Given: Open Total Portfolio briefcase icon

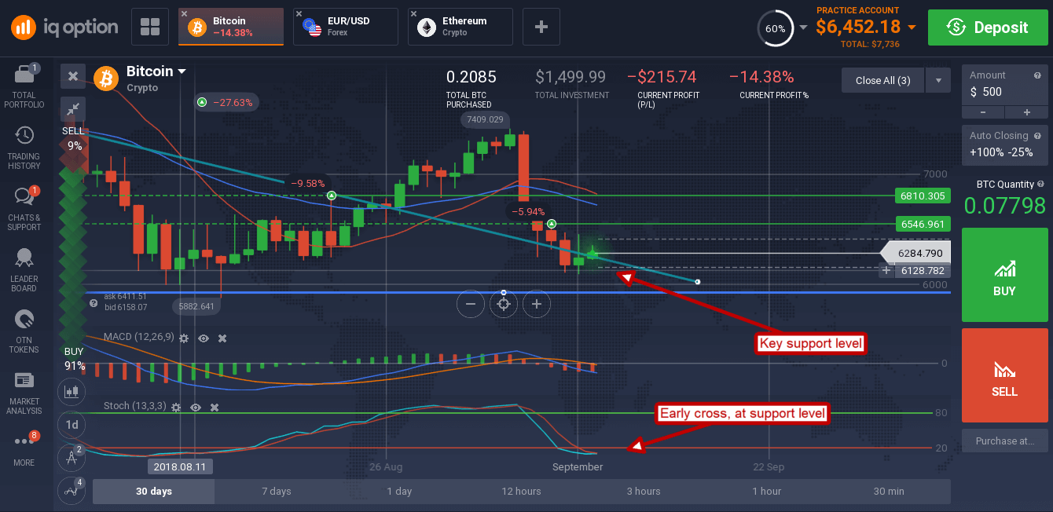Looking at the screenshot, I should click(x=24, y=75).
